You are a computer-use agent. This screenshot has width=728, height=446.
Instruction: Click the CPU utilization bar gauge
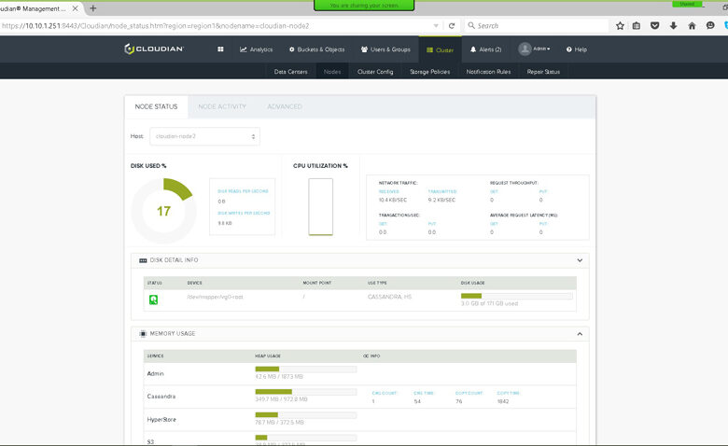[320, 206]
